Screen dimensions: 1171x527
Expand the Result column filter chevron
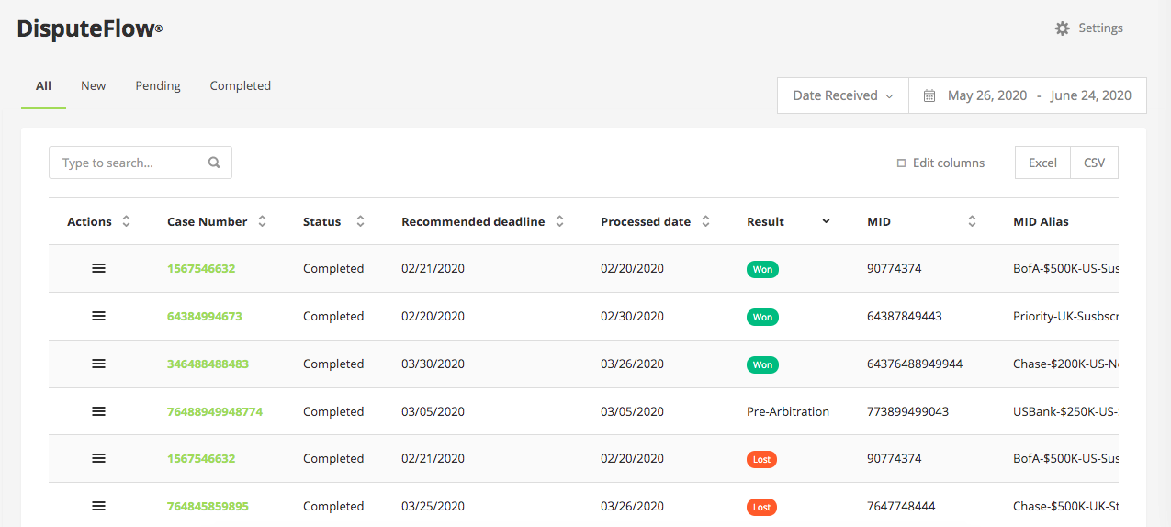point(826,221)
